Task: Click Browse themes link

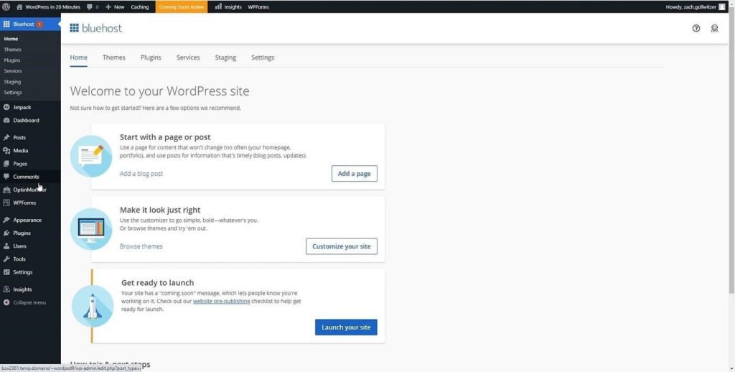Action: coord(141,246)
